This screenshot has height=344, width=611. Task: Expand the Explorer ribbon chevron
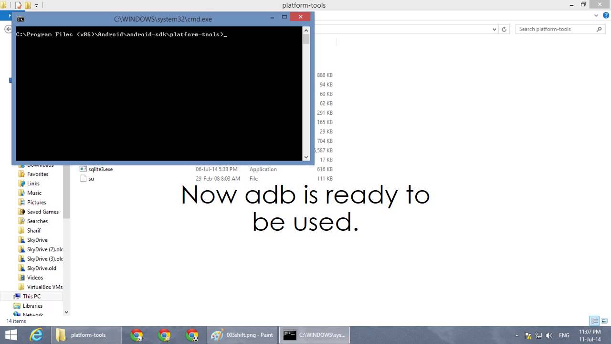click(x=596, y=16)
